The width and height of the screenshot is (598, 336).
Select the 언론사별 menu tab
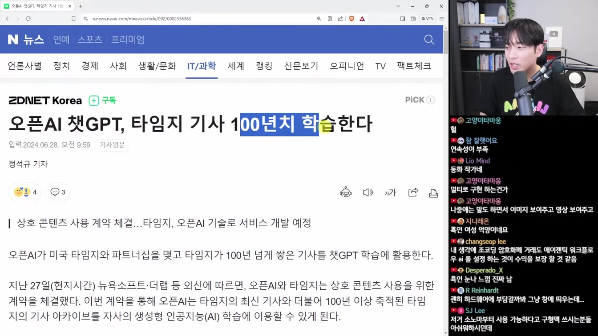point(25,66)
